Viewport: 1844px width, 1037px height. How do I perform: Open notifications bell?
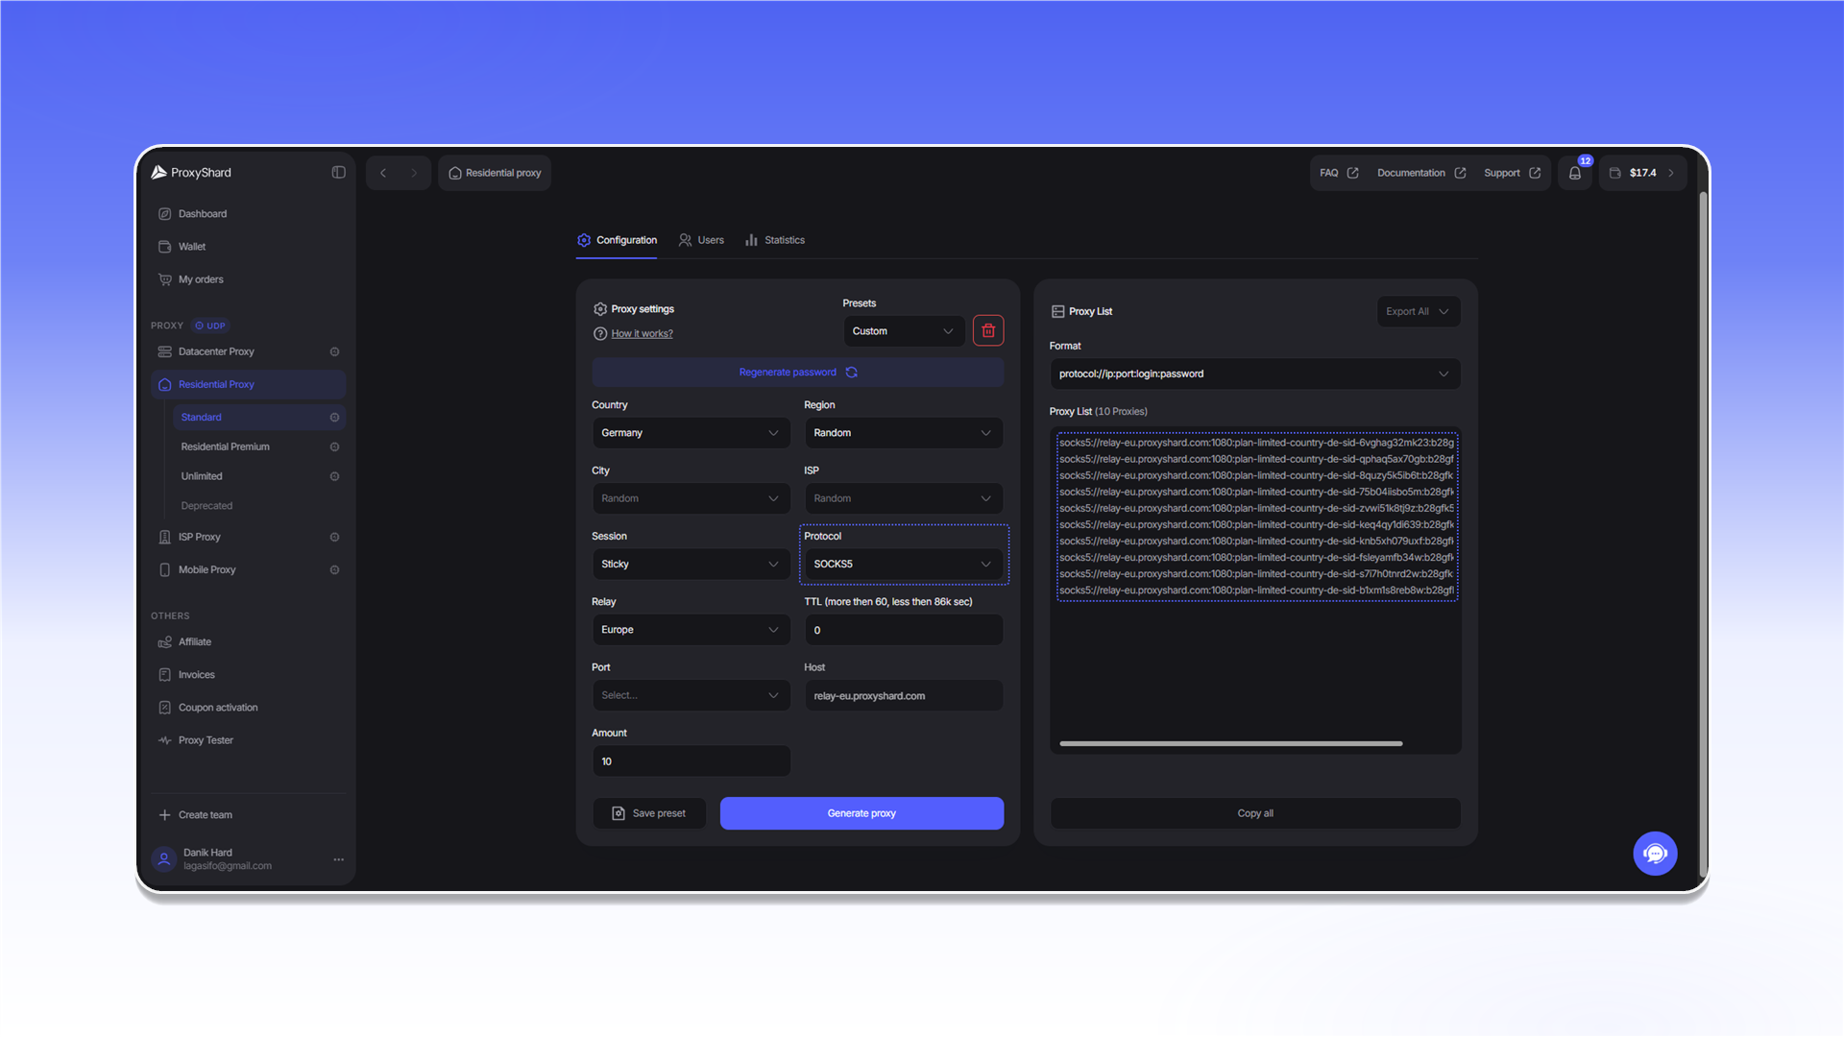(x=1575, y=173)
